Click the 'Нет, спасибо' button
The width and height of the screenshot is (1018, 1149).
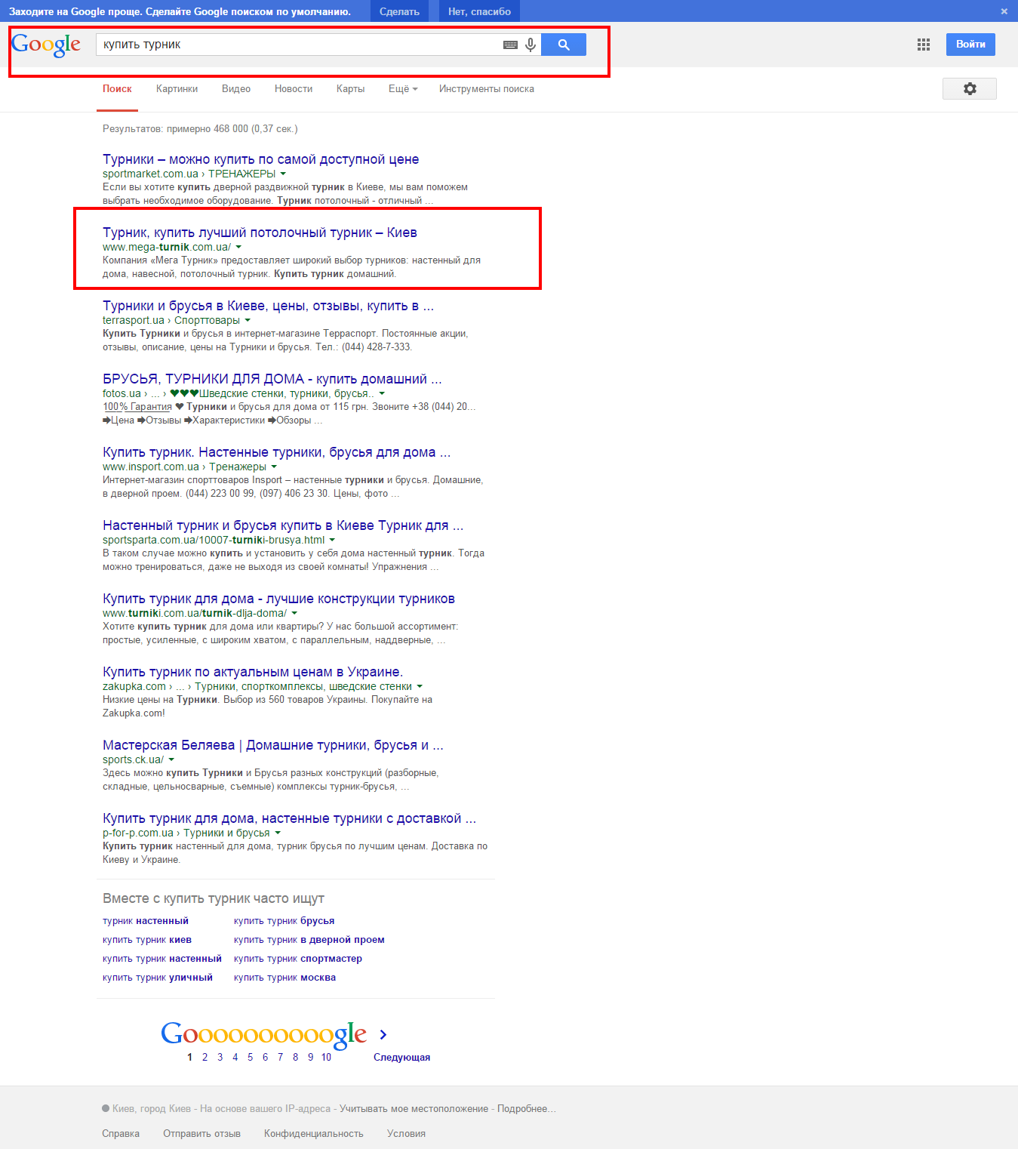479,11
